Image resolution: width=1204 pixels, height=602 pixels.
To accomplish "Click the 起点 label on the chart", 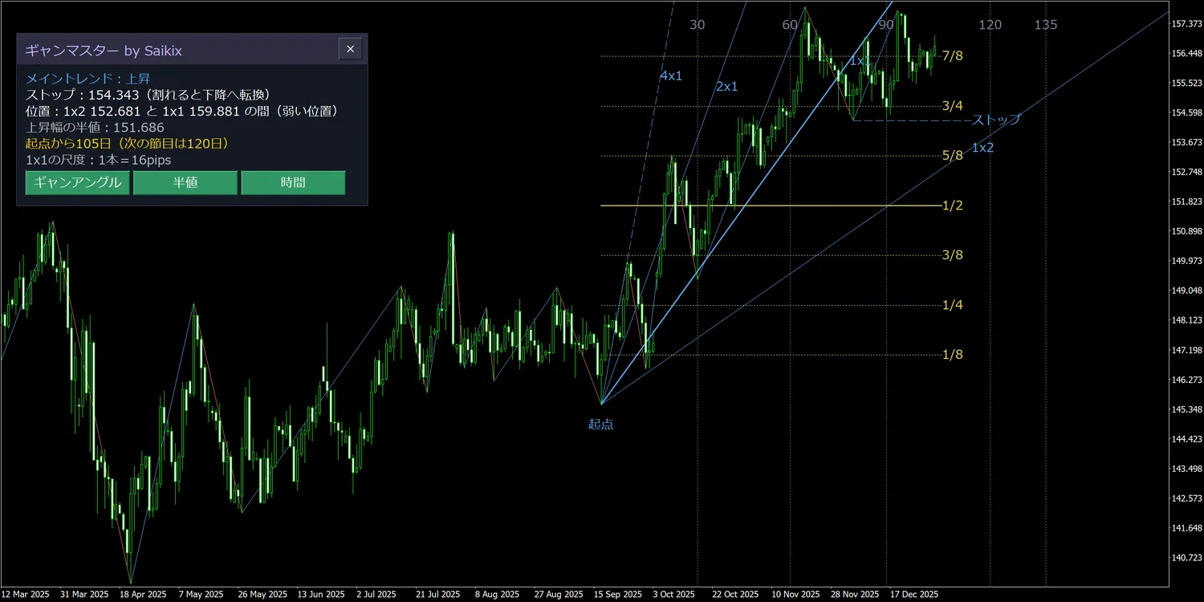I will click(600, 424).
